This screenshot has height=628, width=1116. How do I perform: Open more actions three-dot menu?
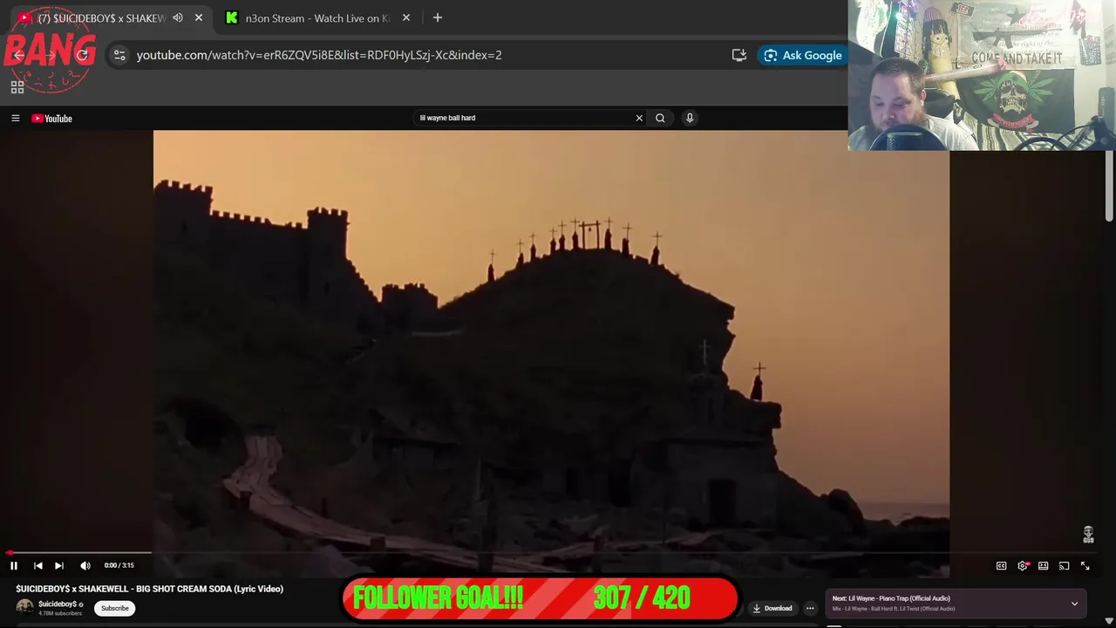click(810, 608)
